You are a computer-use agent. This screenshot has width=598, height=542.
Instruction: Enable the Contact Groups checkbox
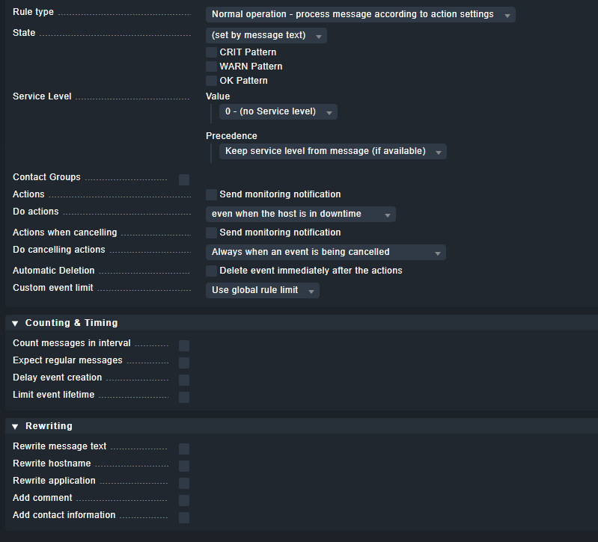(184, 179)
